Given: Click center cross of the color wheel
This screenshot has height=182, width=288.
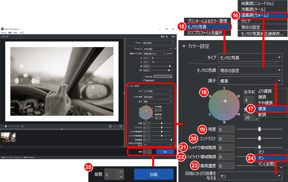Looking at the screenshot, I should click(225, 101).
